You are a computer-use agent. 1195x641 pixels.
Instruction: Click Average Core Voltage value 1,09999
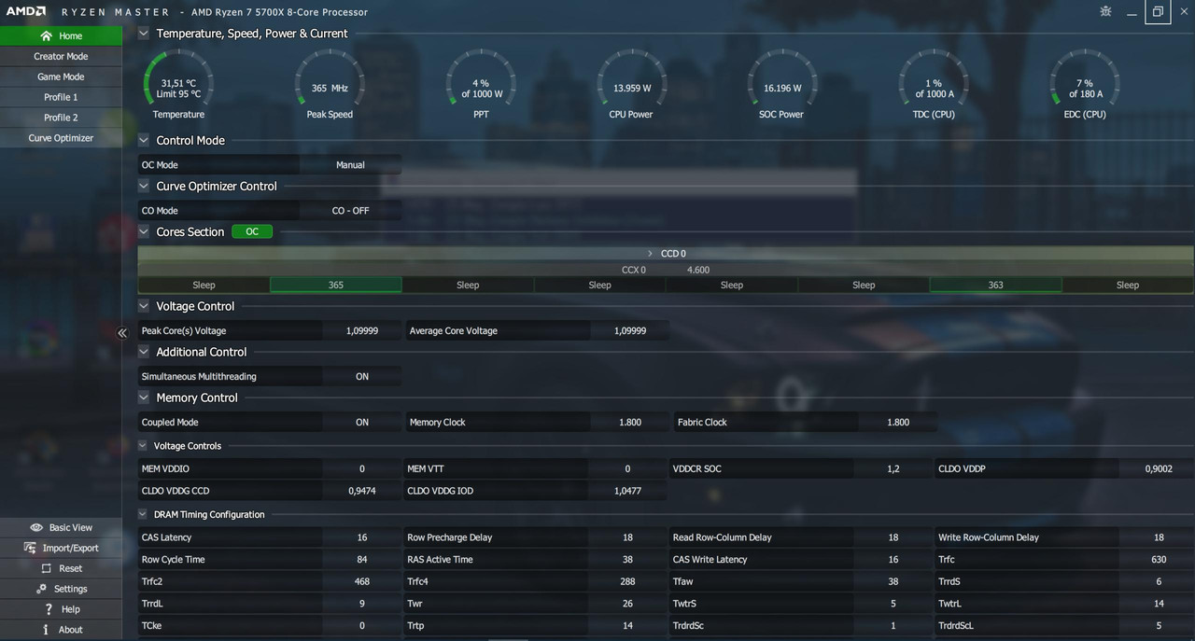[630, 331]
